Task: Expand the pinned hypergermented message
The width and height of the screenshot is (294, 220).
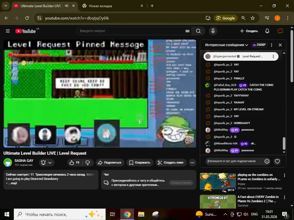Action: coord(241,56)
